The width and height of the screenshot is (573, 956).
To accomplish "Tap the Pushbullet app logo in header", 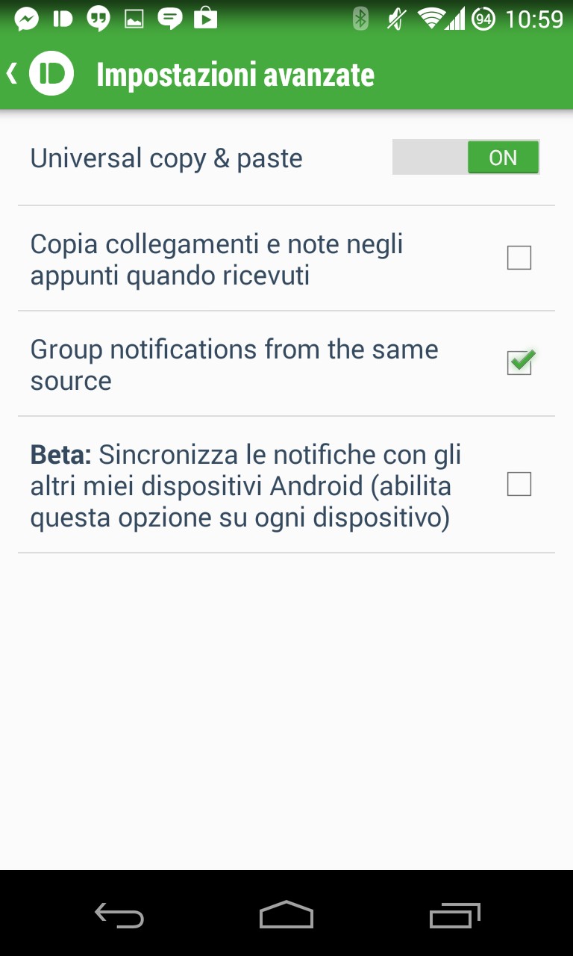I will (51, 74).
